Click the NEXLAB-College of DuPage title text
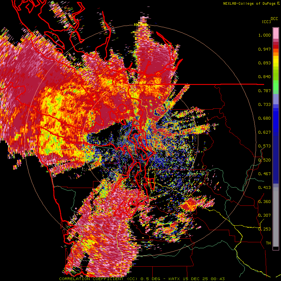Image resolution: width=281 pixels, height=281 pixels. click(x=249, y=3)
